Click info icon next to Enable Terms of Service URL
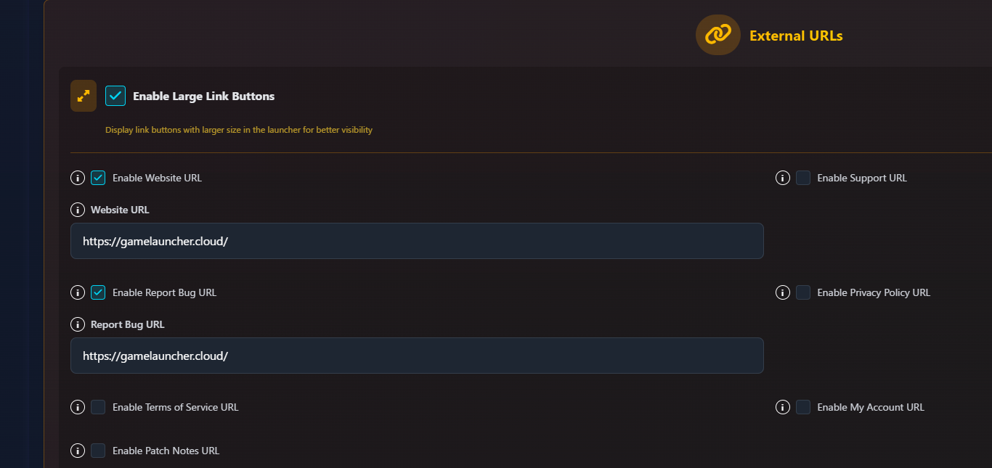 78,407
